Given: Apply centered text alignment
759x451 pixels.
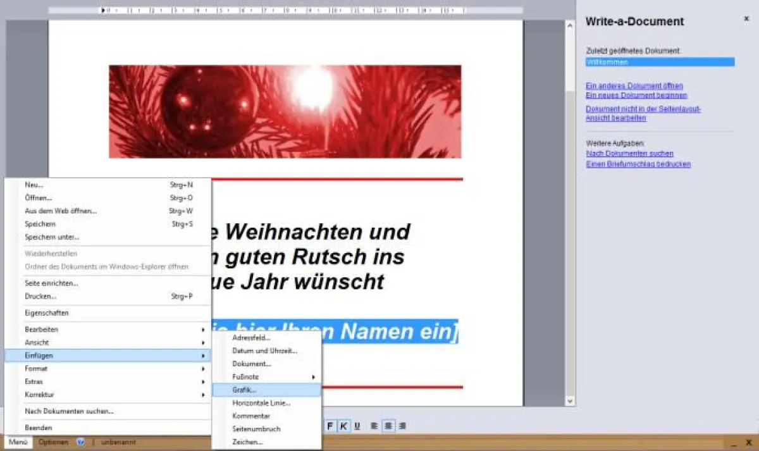Looking at the screenshot, I should click(388, 426).
